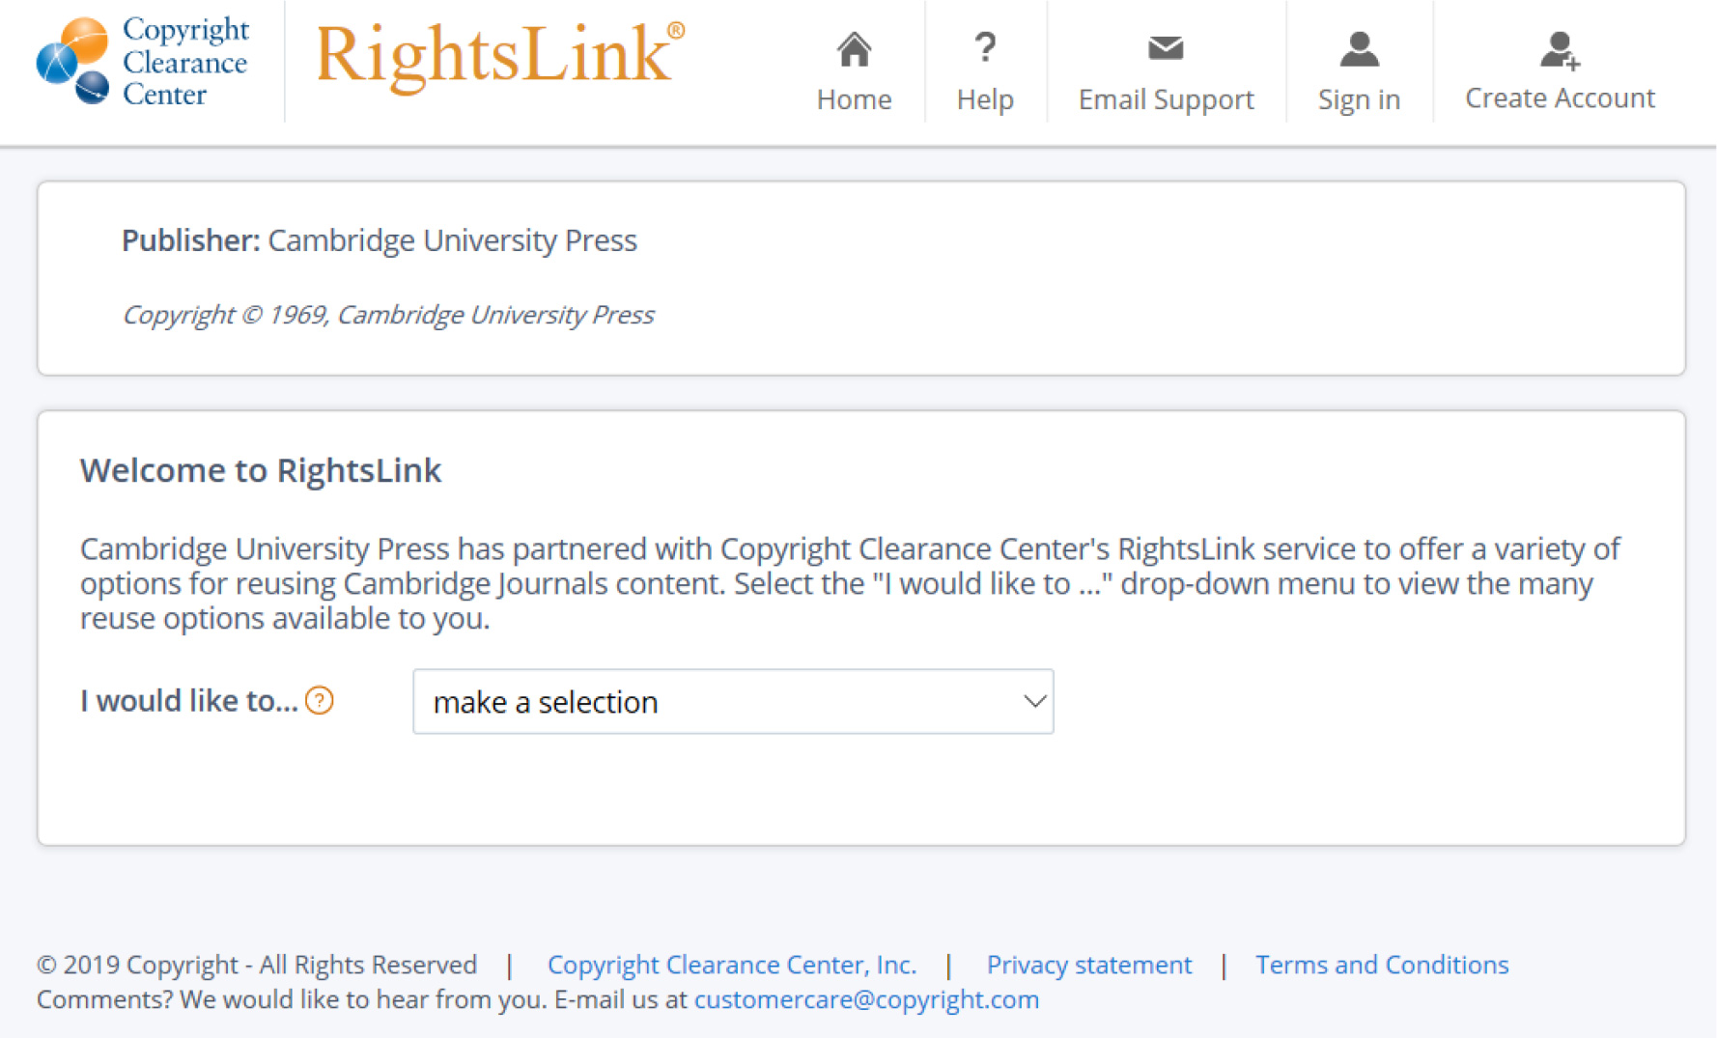Open the Help menu label
Screen dimensions: 1717x1038
985,99
